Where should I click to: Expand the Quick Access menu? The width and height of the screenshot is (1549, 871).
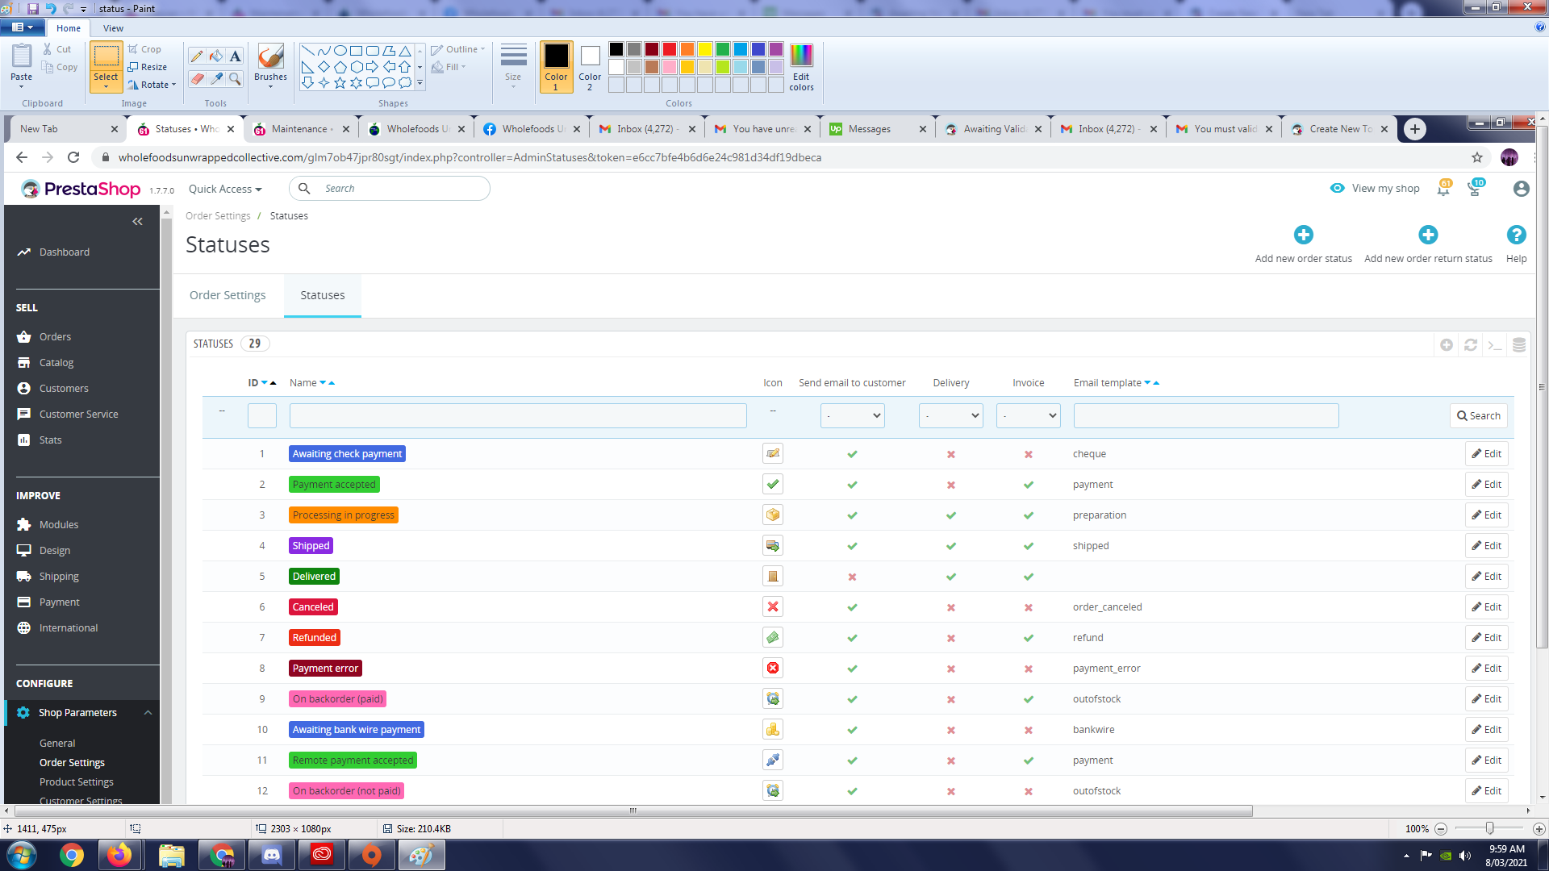point(225,190)
